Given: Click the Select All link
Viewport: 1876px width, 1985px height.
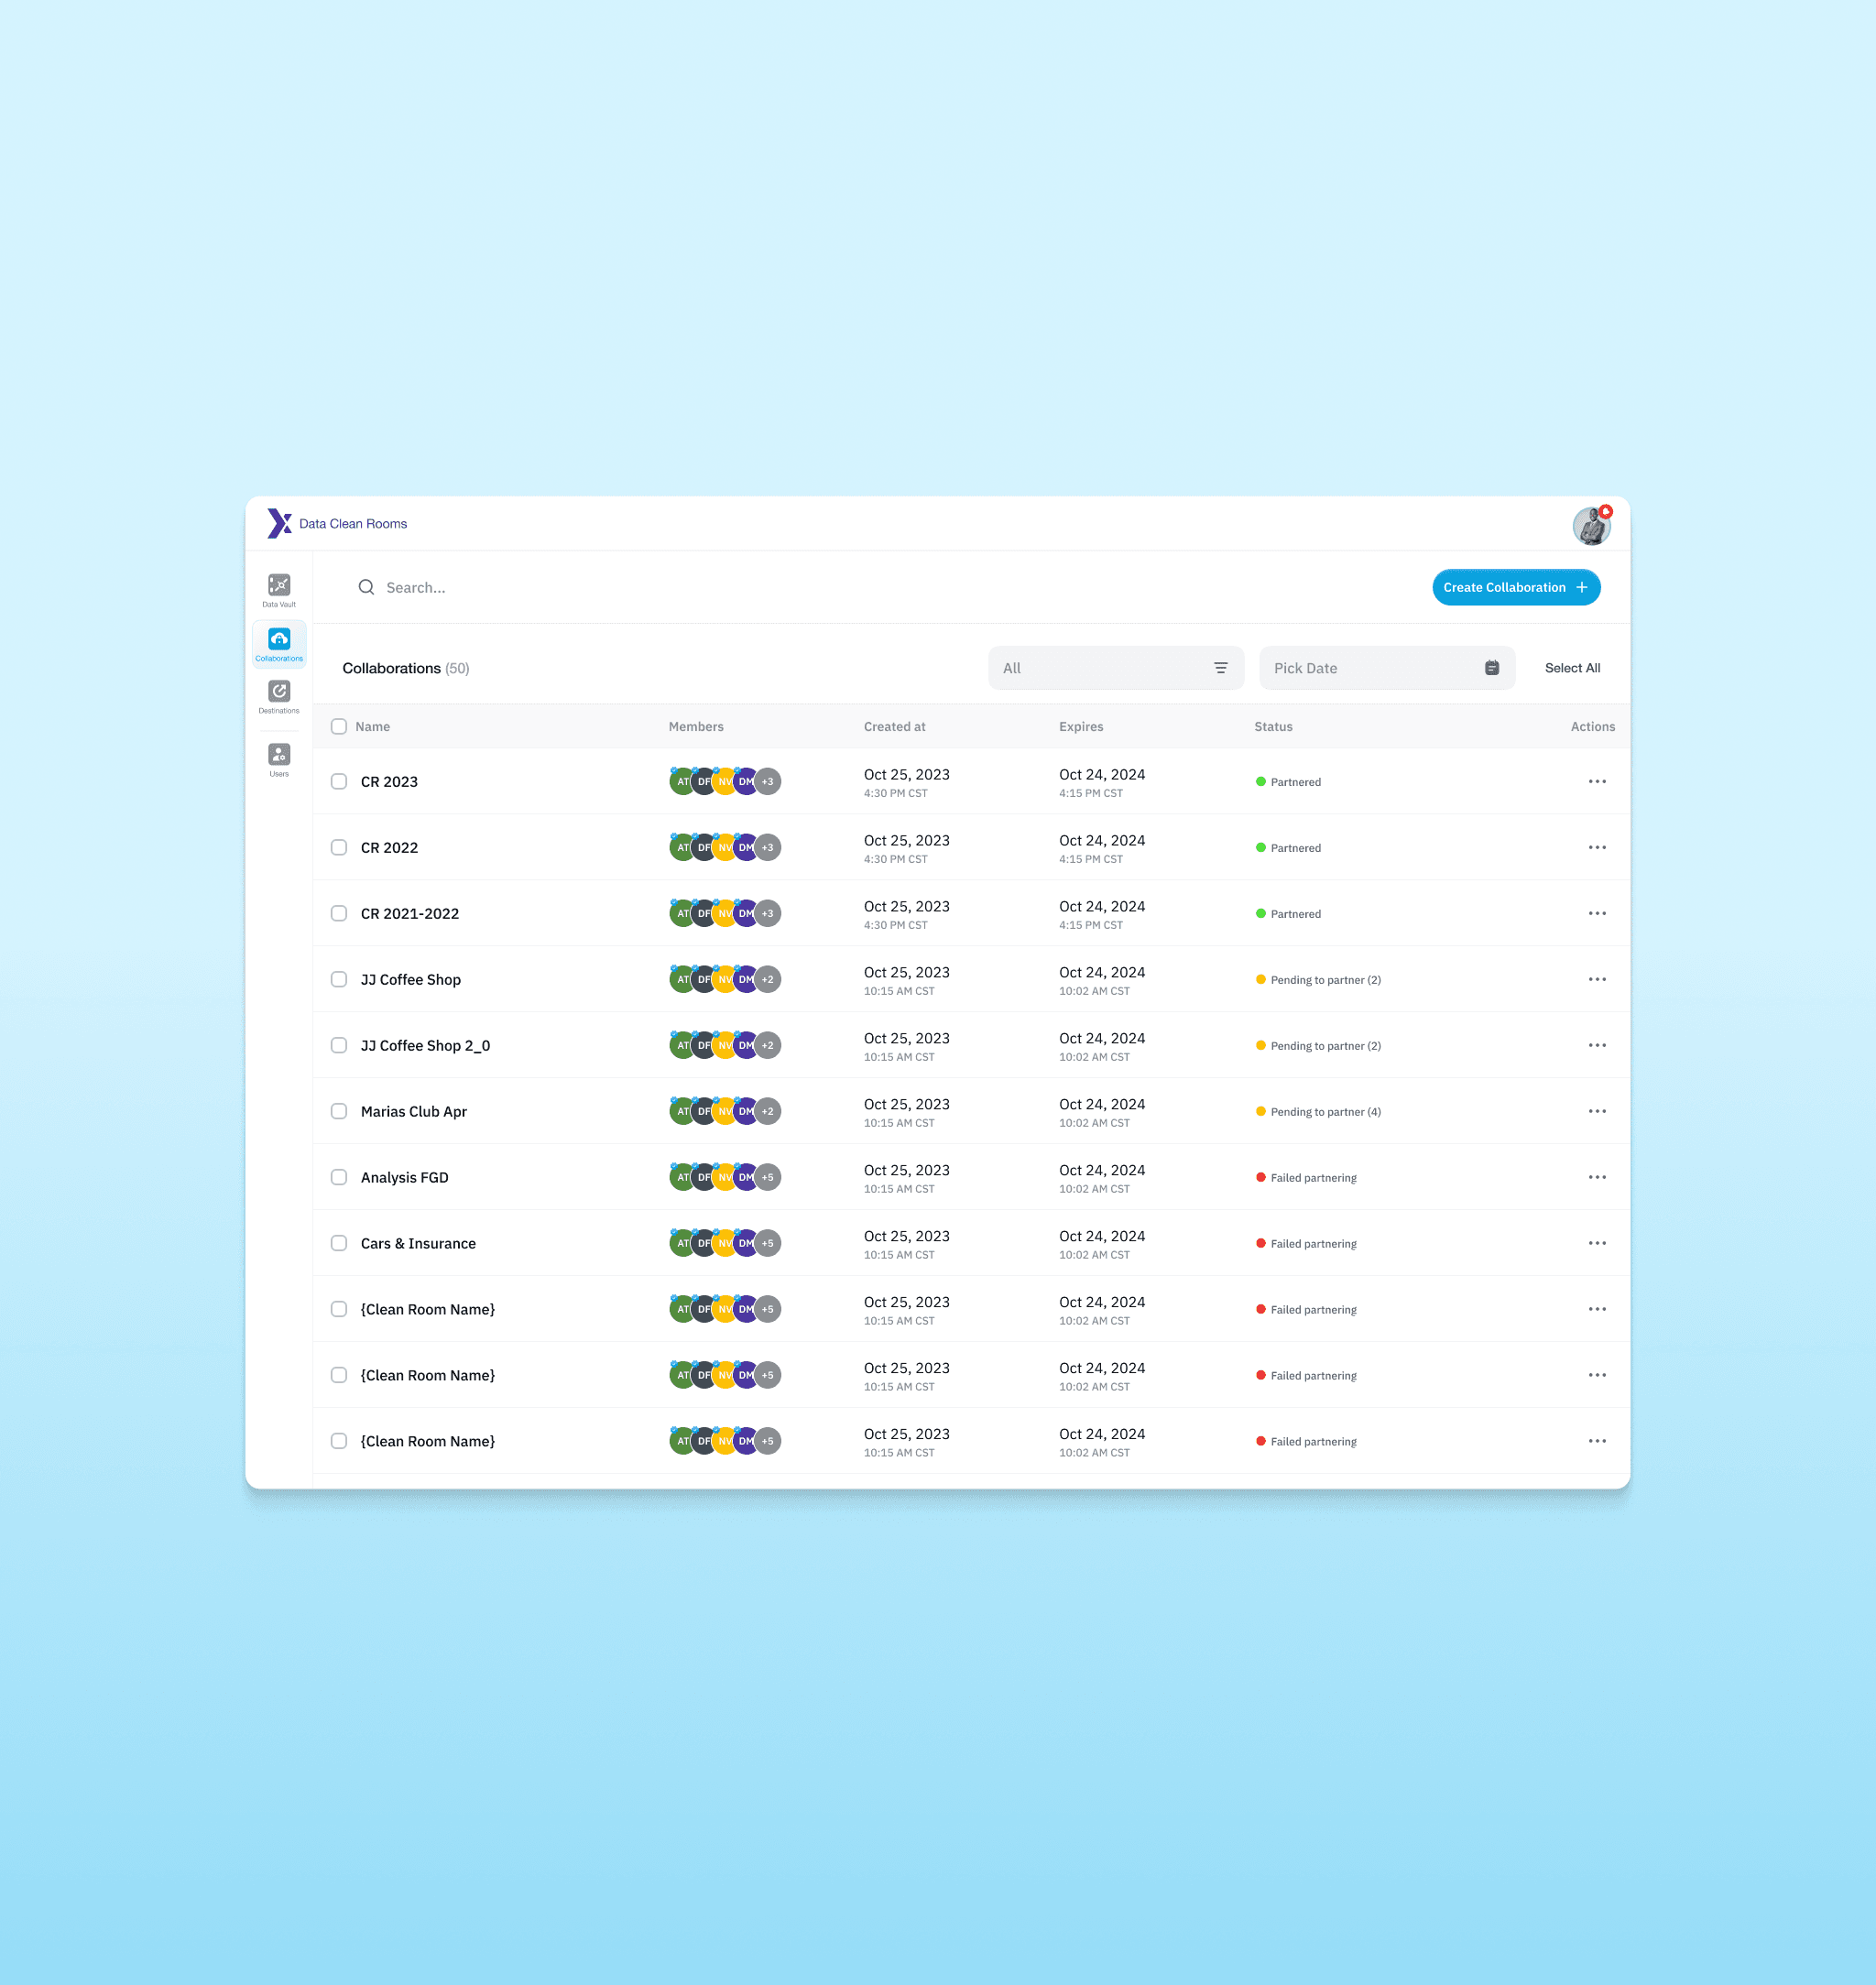Looking at the screenshot, I should 1571,667.
